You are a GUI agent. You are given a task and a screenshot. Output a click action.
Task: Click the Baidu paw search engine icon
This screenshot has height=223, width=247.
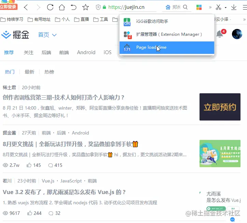168,7
